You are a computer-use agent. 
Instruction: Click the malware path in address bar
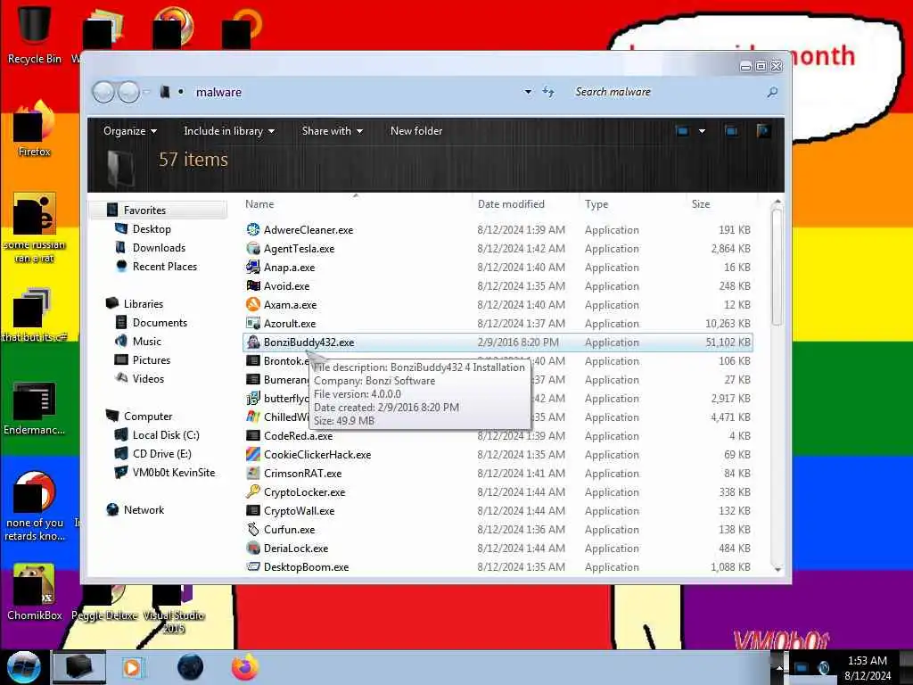[x=218, y=92]
